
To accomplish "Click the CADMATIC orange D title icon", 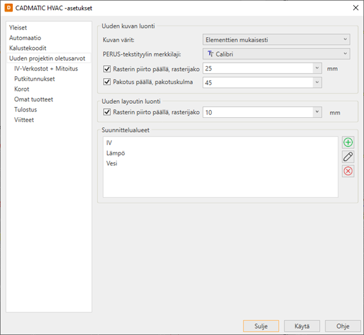I will pos(8,8).
